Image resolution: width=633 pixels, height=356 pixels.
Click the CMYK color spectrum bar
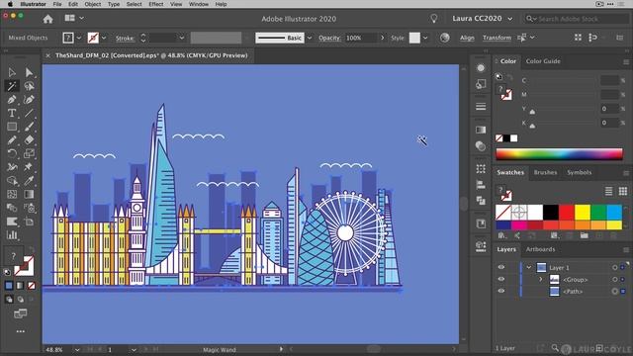(x=559, y=154)
